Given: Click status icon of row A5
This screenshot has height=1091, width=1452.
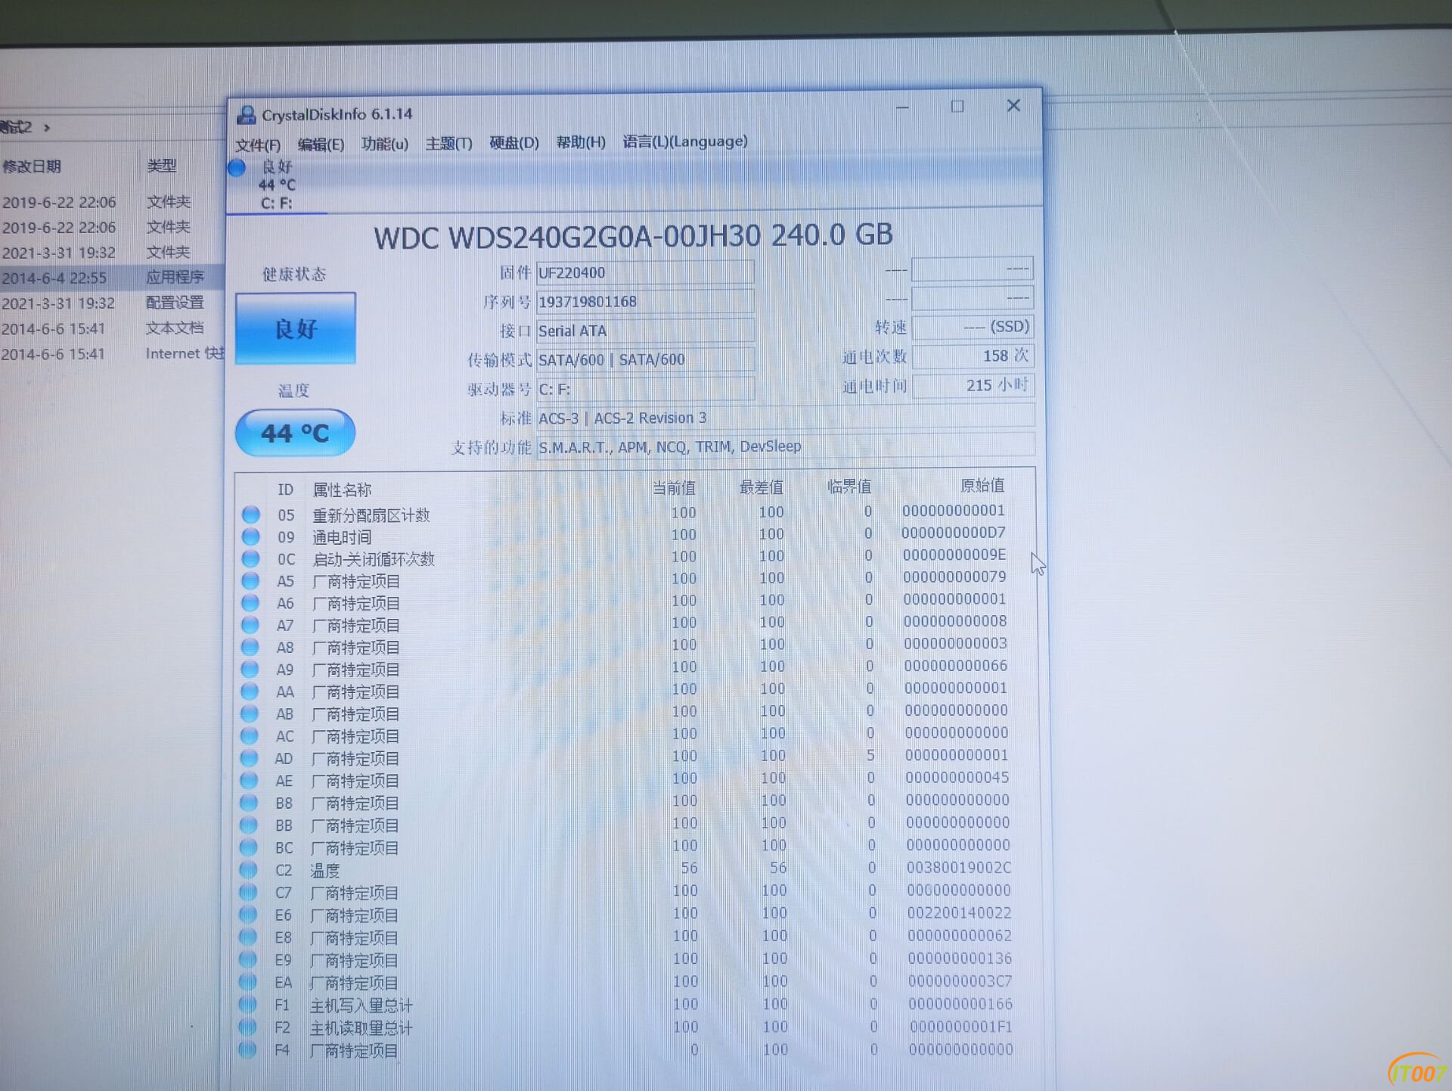Looking at the screenshot, I should tap(250, 580).
